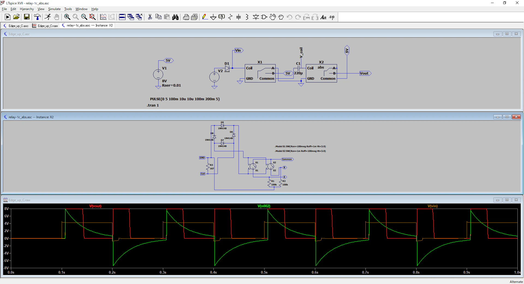Select the Place Ground tool

[213, 17]
